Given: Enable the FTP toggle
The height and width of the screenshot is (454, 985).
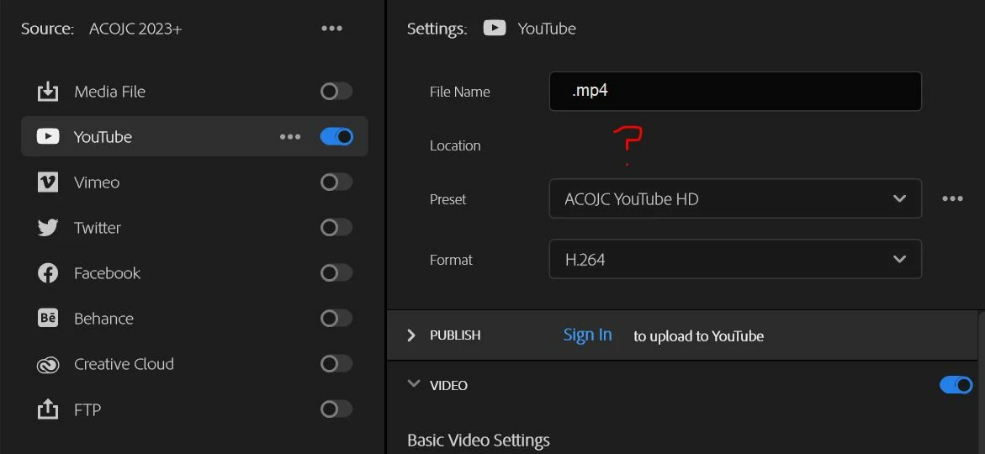Looking at the screenshot, I should (x=336, y=409).
